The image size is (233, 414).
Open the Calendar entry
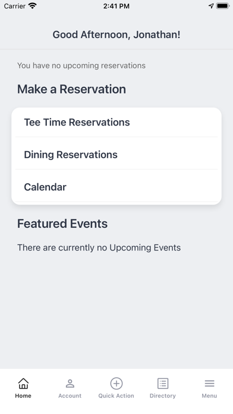(x=116, y=187)
